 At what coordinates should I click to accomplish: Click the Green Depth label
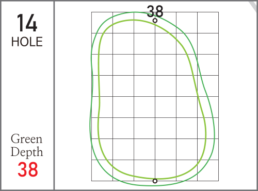(x=27, y=145)
